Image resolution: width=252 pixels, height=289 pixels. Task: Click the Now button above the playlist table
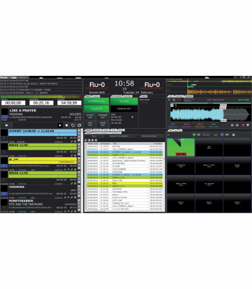[x=94, y=136]
